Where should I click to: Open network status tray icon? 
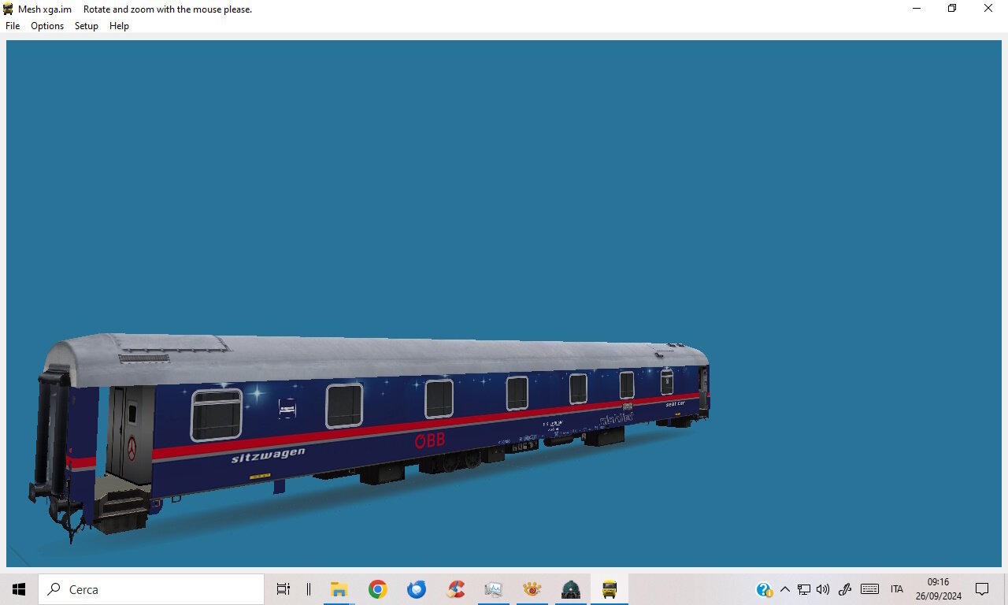tap(804, 589)
